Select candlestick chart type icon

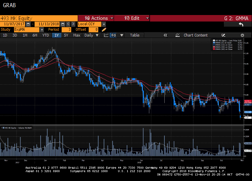pos(114,35)
